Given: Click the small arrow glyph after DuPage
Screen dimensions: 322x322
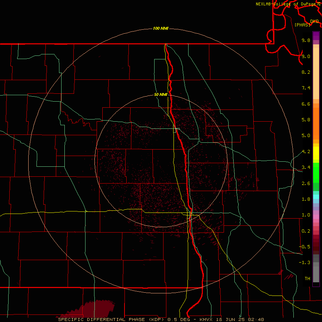Looking at the screenshot, I should click(319, 4).
